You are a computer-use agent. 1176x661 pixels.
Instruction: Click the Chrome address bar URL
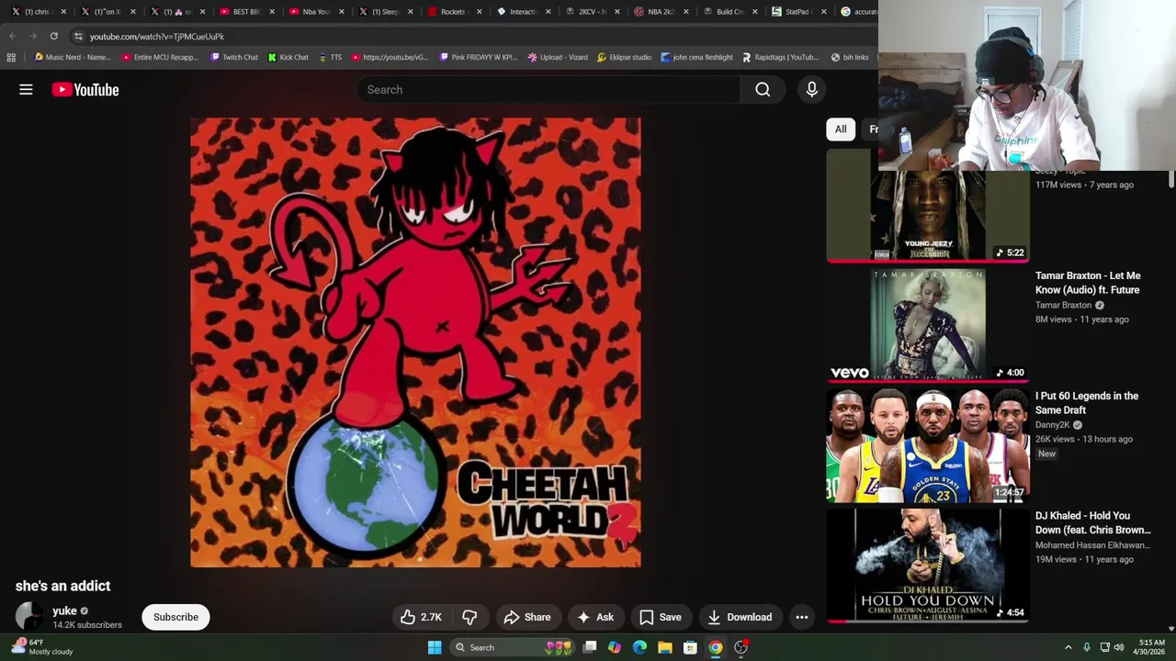[157, 37]
